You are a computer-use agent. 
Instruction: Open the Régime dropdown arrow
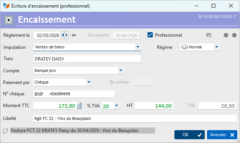point(216,47)
